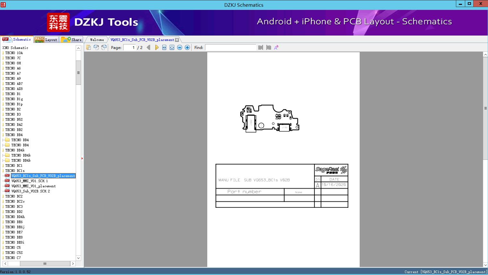488x275 pixels.
Task: Click the Find text input field
Action: click(x=230, y=47)
